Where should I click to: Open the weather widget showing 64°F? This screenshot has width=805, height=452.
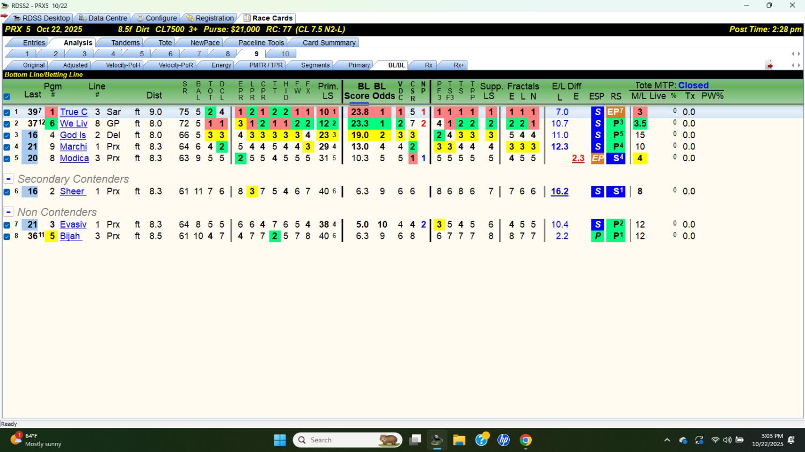35,440
